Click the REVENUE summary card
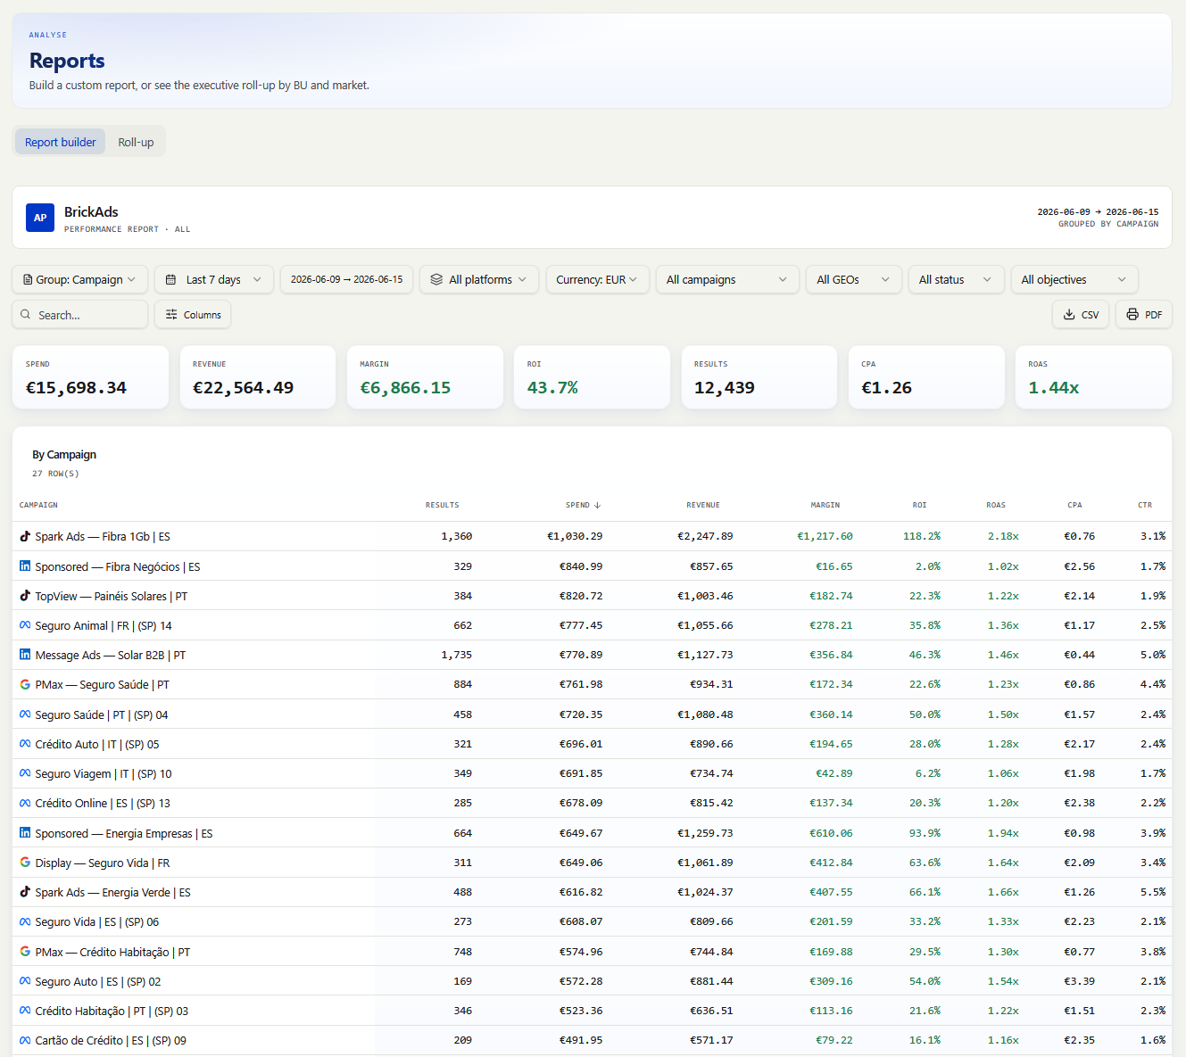 click(x=258, y=377)
